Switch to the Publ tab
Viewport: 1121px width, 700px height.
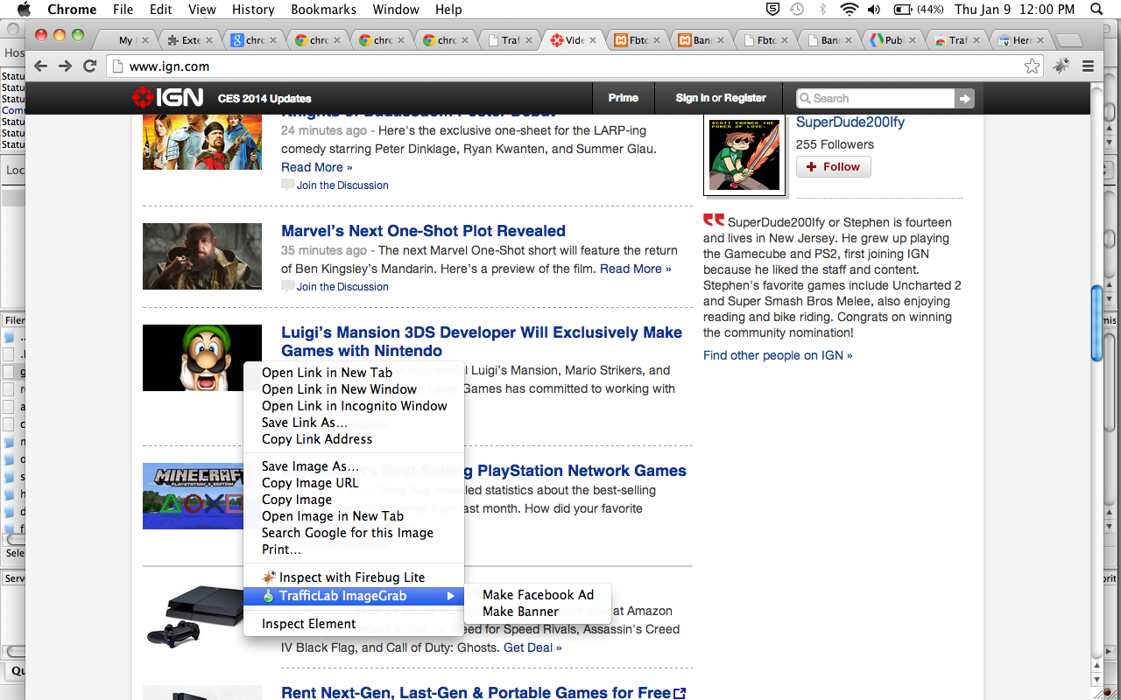point(893,40)
